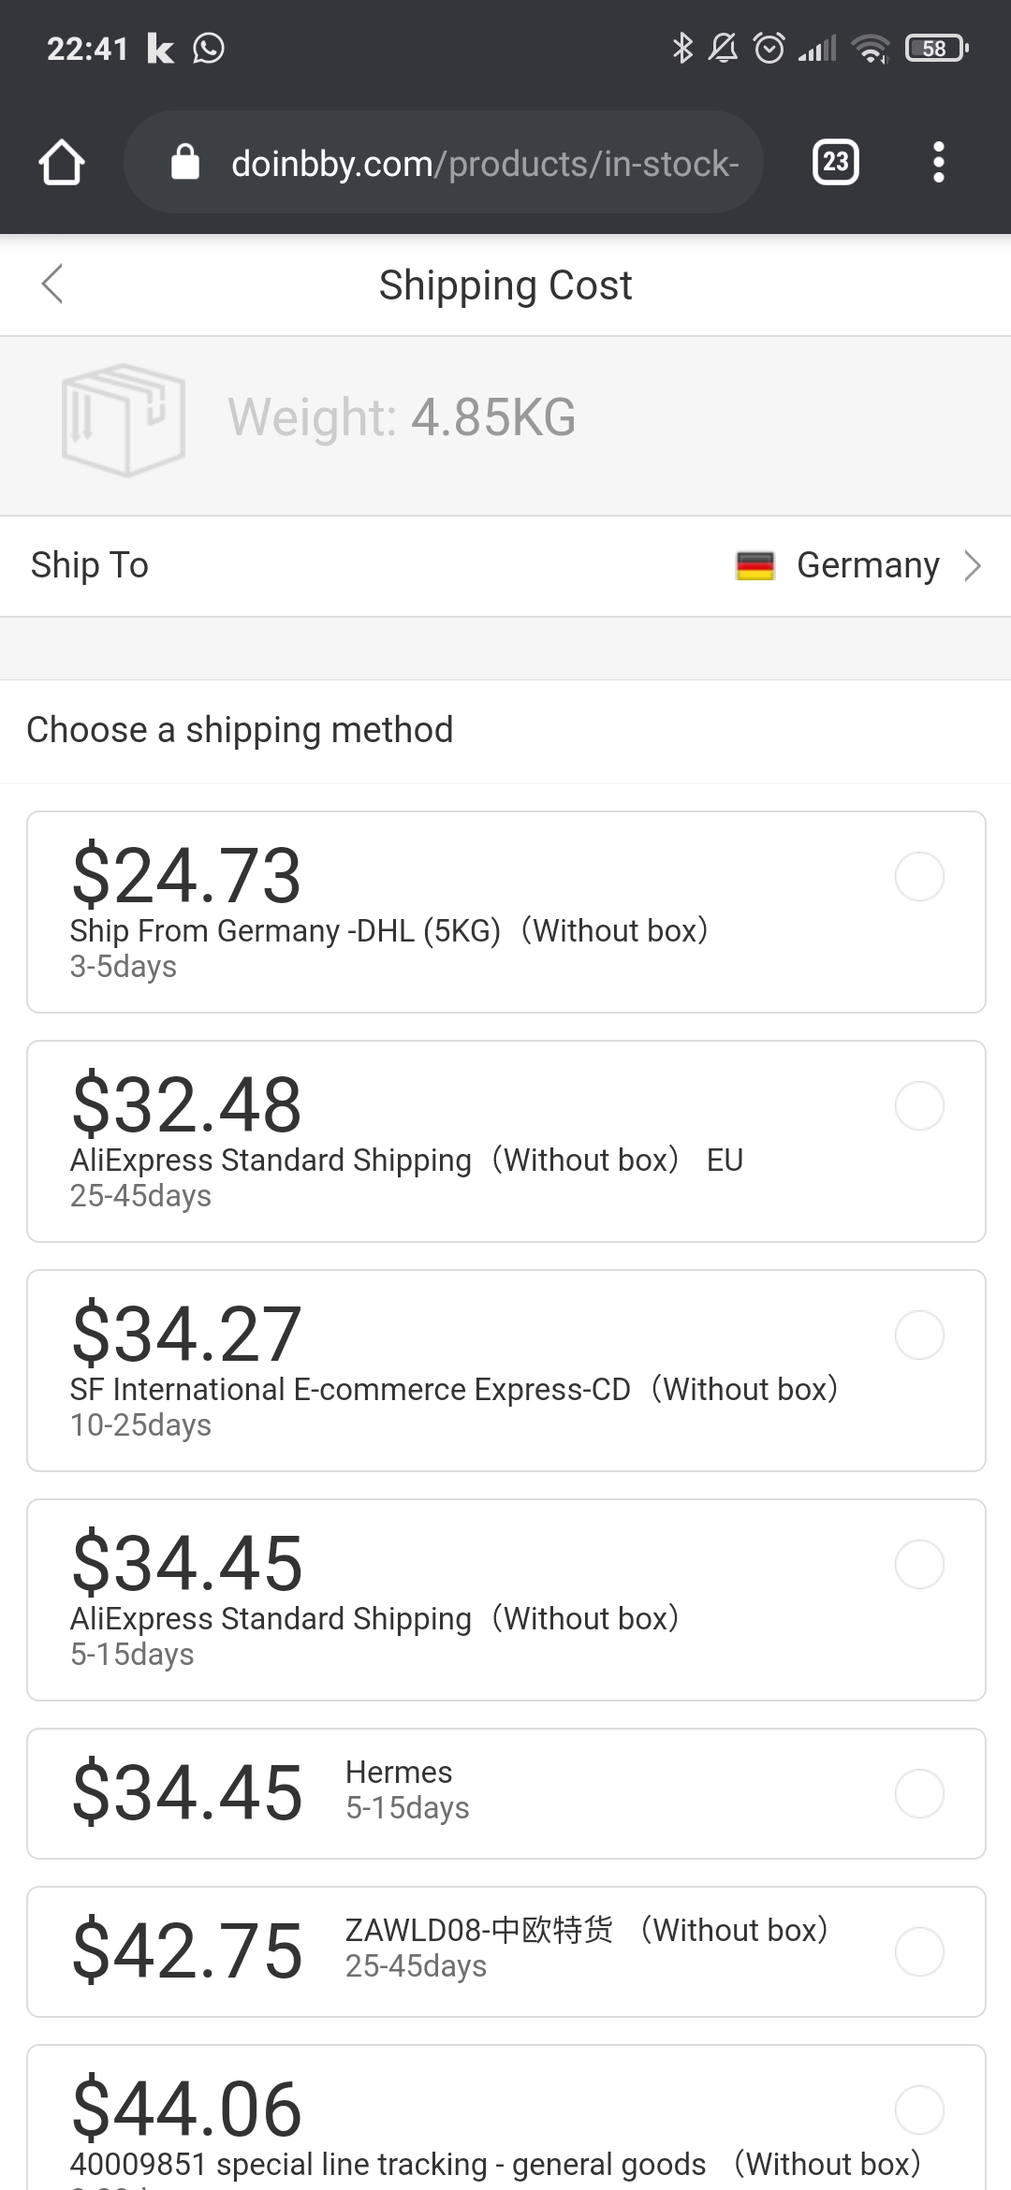Expand the Ship To country chevron
The height and width of the screenshot is (2190, 1011).
pos(973,566)
